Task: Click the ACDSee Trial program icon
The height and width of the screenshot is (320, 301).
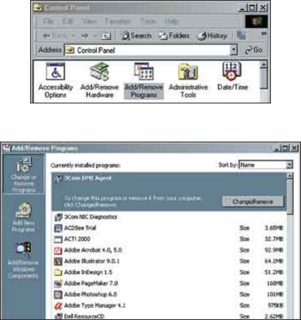Action: [x=58, y=228]
